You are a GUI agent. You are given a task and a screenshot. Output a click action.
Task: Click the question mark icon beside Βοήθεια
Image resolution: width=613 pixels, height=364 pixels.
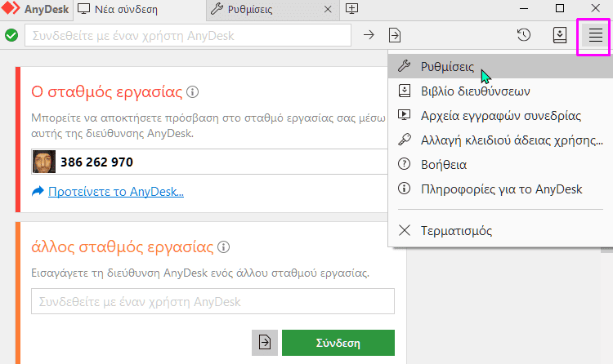(x=404, y=164)
